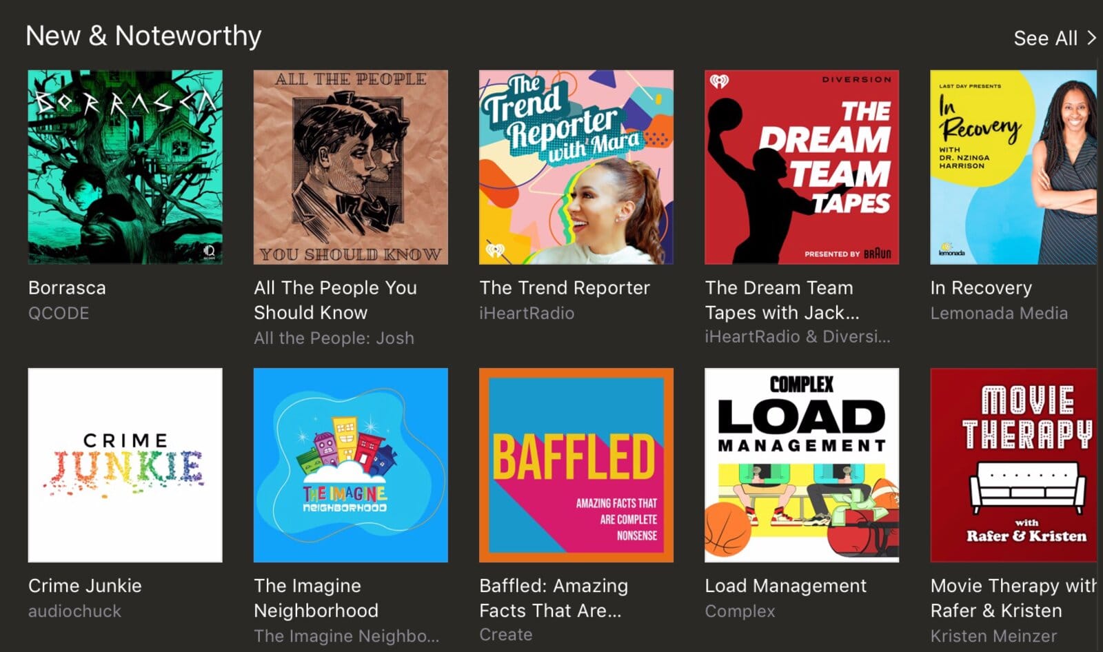Select the Lemonada Media publisher text

[x=999, y=314]
